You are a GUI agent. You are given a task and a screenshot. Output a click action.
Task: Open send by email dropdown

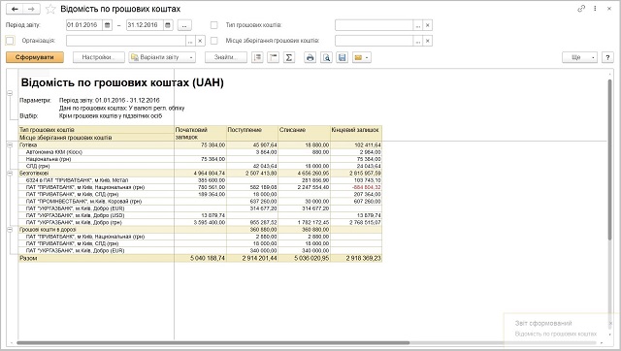[x=361, y=57]
